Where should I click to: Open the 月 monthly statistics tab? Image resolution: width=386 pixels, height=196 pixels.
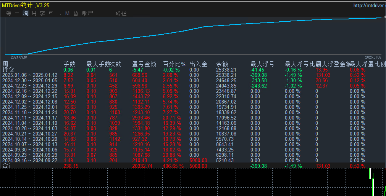click(x=34, y=13)
